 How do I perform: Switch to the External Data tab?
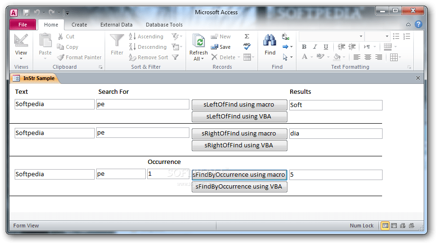point(116,25)
